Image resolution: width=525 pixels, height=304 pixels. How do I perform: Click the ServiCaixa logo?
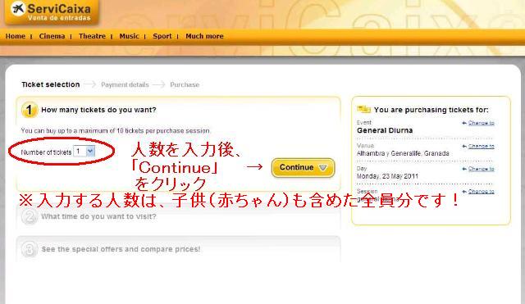coord(52,12)
